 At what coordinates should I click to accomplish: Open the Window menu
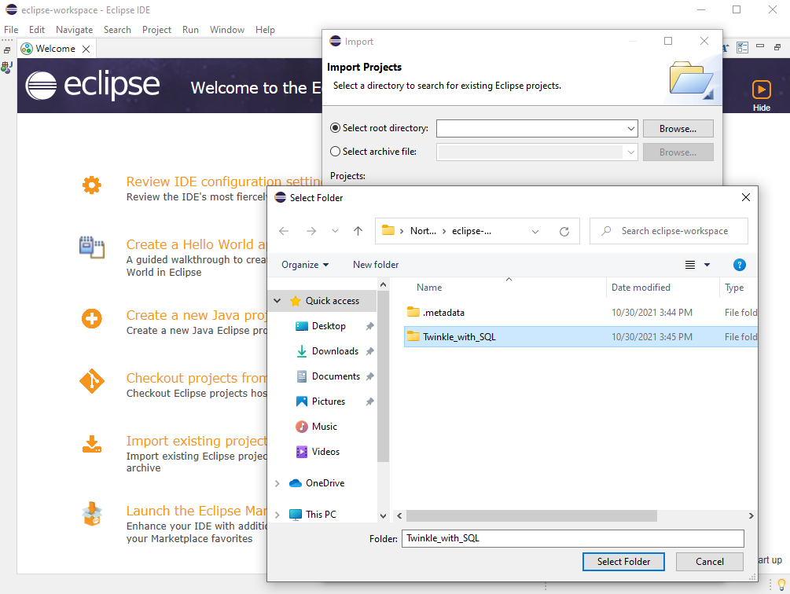tap(226, 30)
